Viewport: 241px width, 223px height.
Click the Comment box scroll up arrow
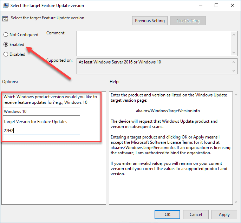click(x=234, y=35)
